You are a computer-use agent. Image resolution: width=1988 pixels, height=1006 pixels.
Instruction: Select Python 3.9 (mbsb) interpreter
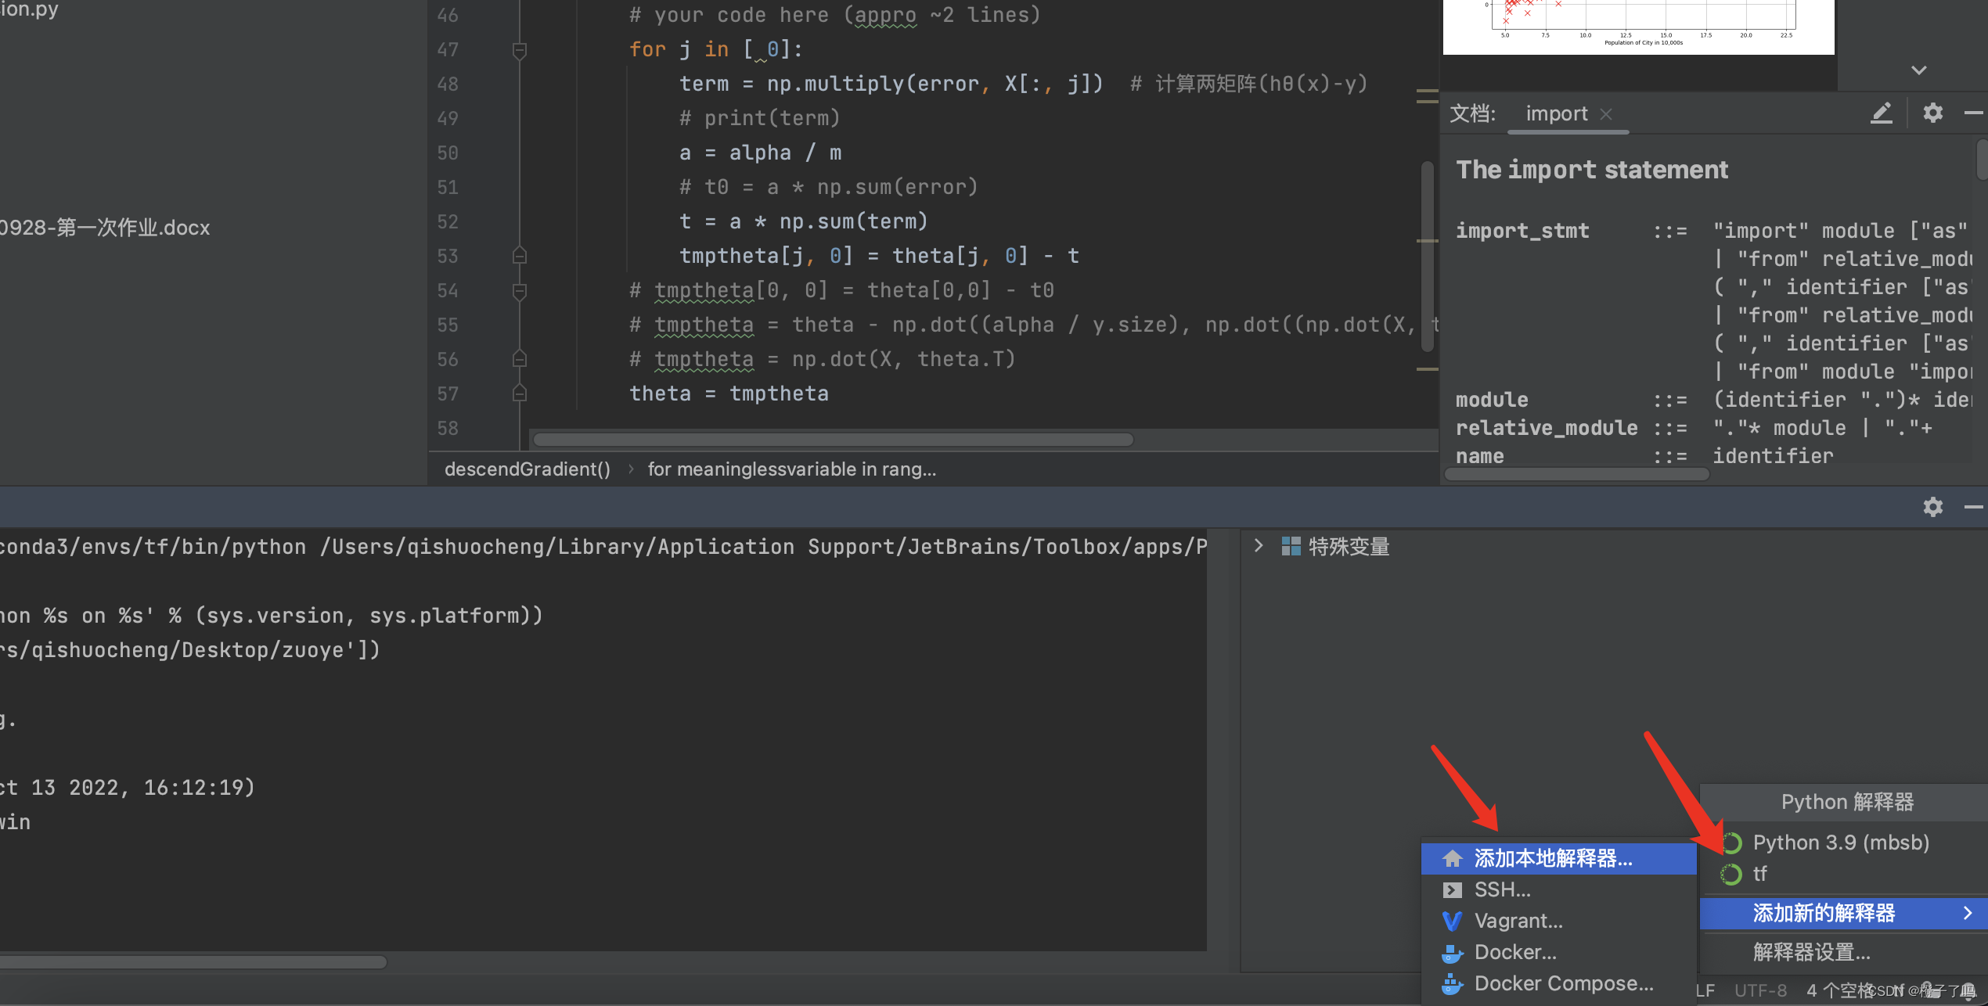pyautogui.click(x=1839, y=843)
